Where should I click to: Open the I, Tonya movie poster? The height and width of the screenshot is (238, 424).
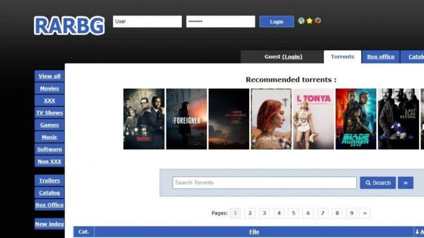[313, 119]
